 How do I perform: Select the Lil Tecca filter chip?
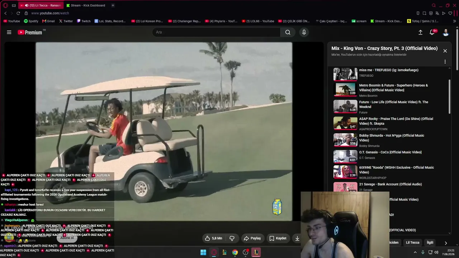point(412,243)
